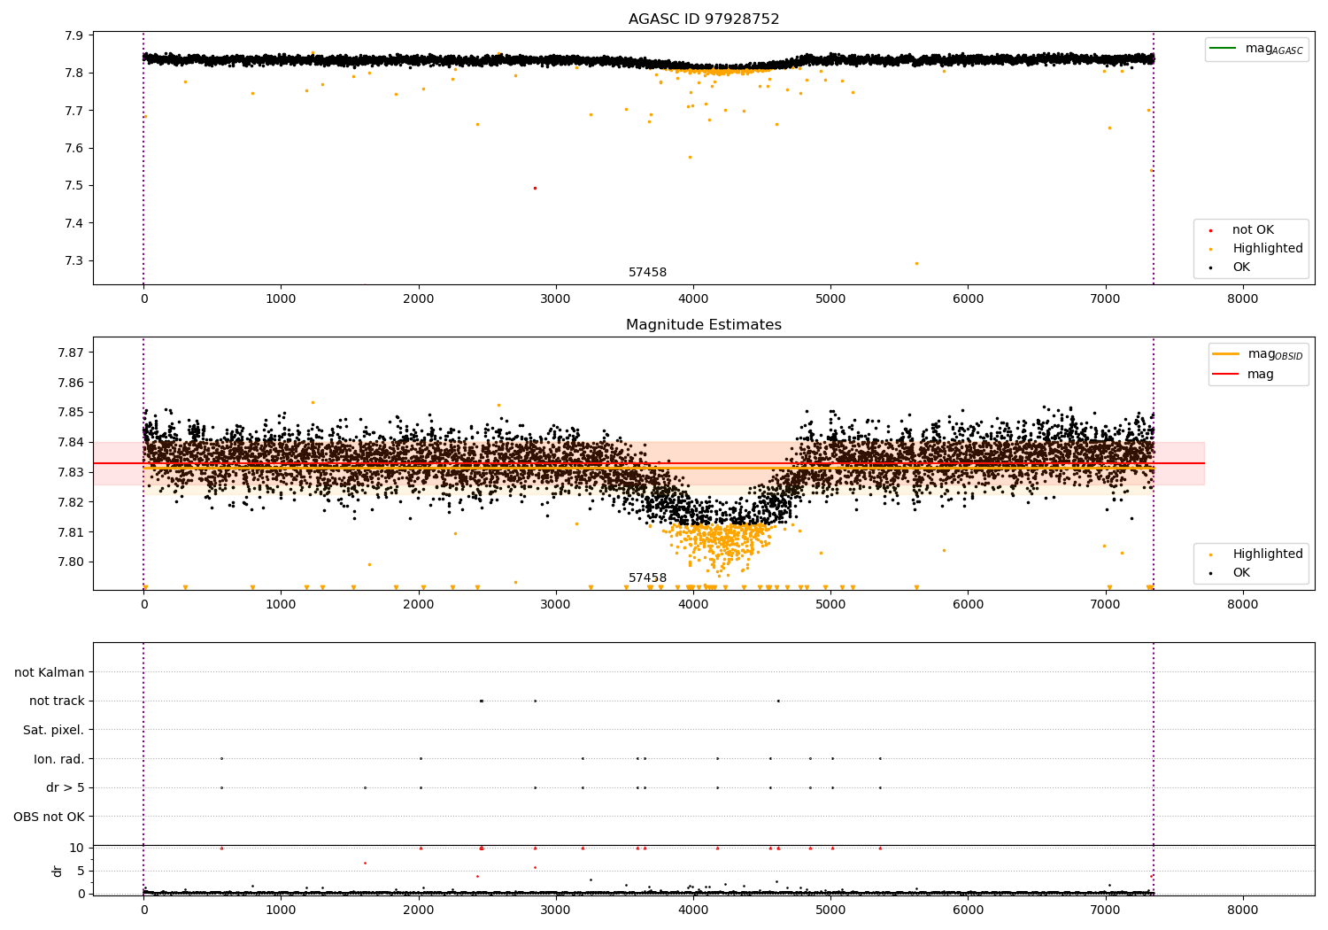Click the 'not track' row label

coord(57,701)
